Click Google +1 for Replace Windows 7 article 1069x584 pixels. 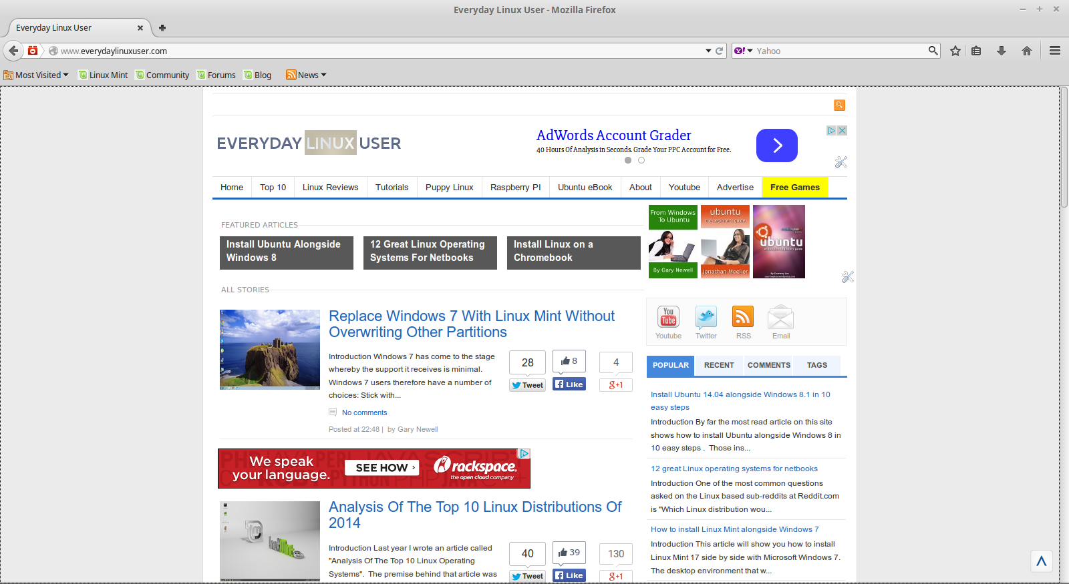tap(616, 385)
